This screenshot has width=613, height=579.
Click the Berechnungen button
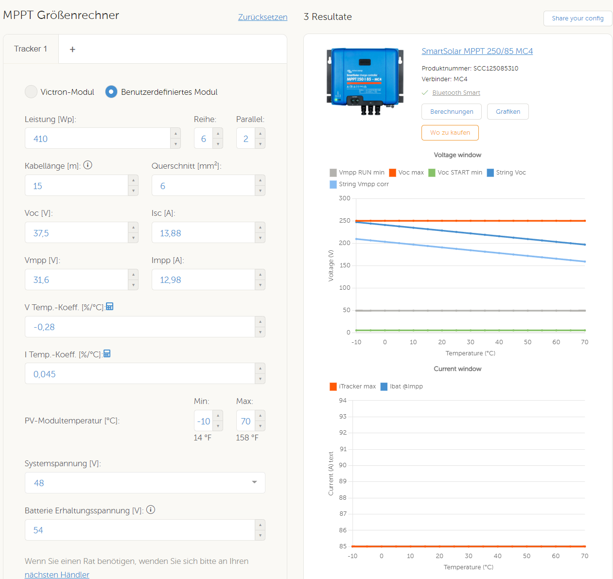coord(452,111)
